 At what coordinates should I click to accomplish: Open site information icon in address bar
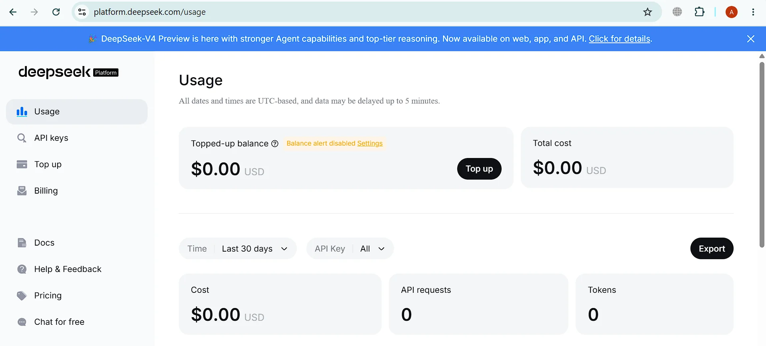click(x=82, y=12)
